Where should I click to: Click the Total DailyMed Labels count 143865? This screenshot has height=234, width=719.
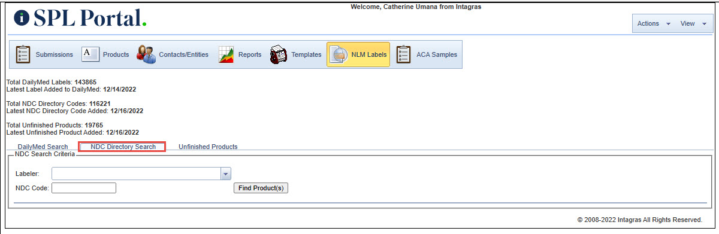point(86,82)
